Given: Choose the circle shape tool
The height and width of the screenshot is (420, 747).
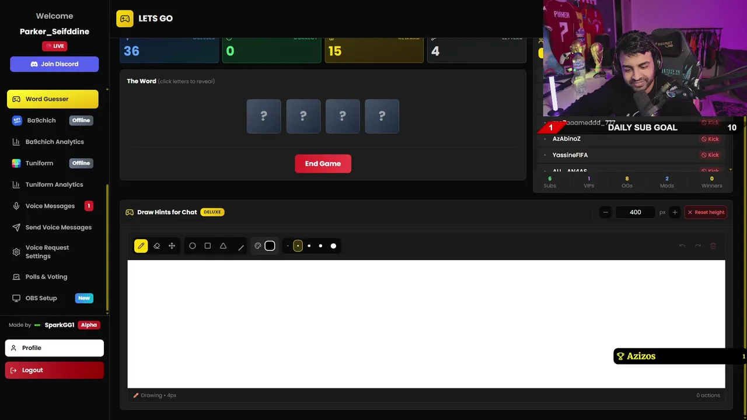Looking at the screenshot, I should (x=192, y=246).
